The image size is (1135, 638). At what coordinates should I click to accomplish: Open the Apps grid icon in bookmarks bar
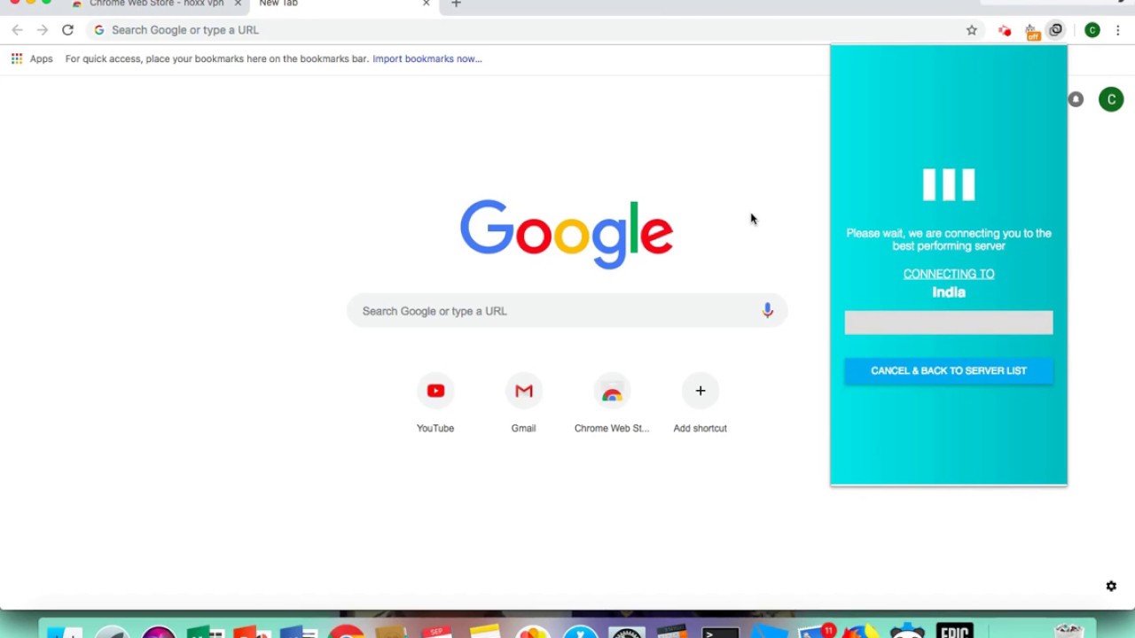17,58
